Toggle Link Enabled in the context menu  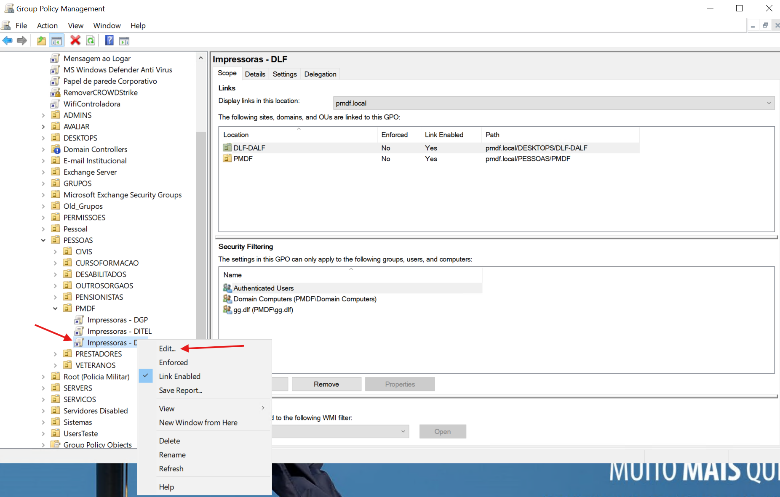point(179,376)
